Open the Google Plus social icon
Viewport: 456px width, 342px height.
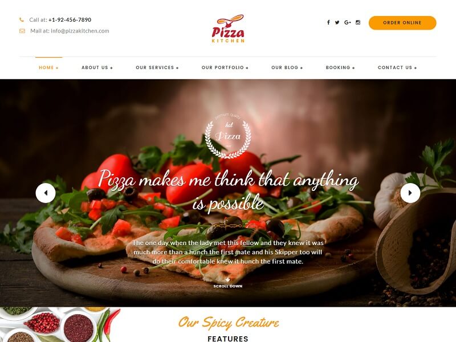point(348,22)
